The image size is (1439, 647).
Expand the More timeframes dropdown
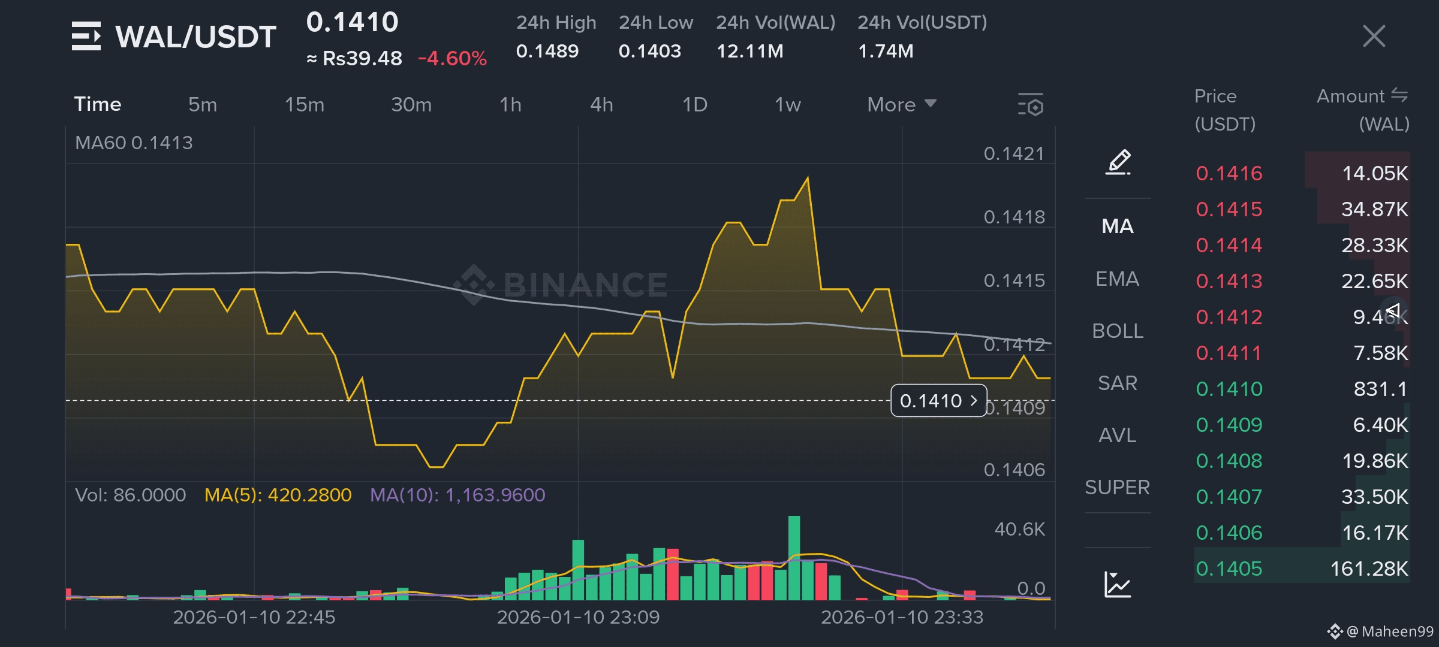(x=901, y=105)
